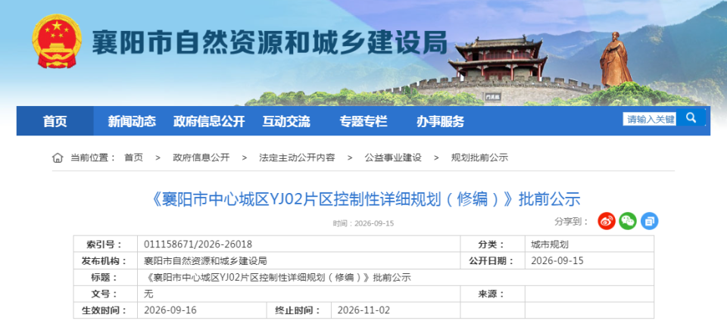727x330 pixels.
Task: Click the blue article headline
Action: point(366,199)
